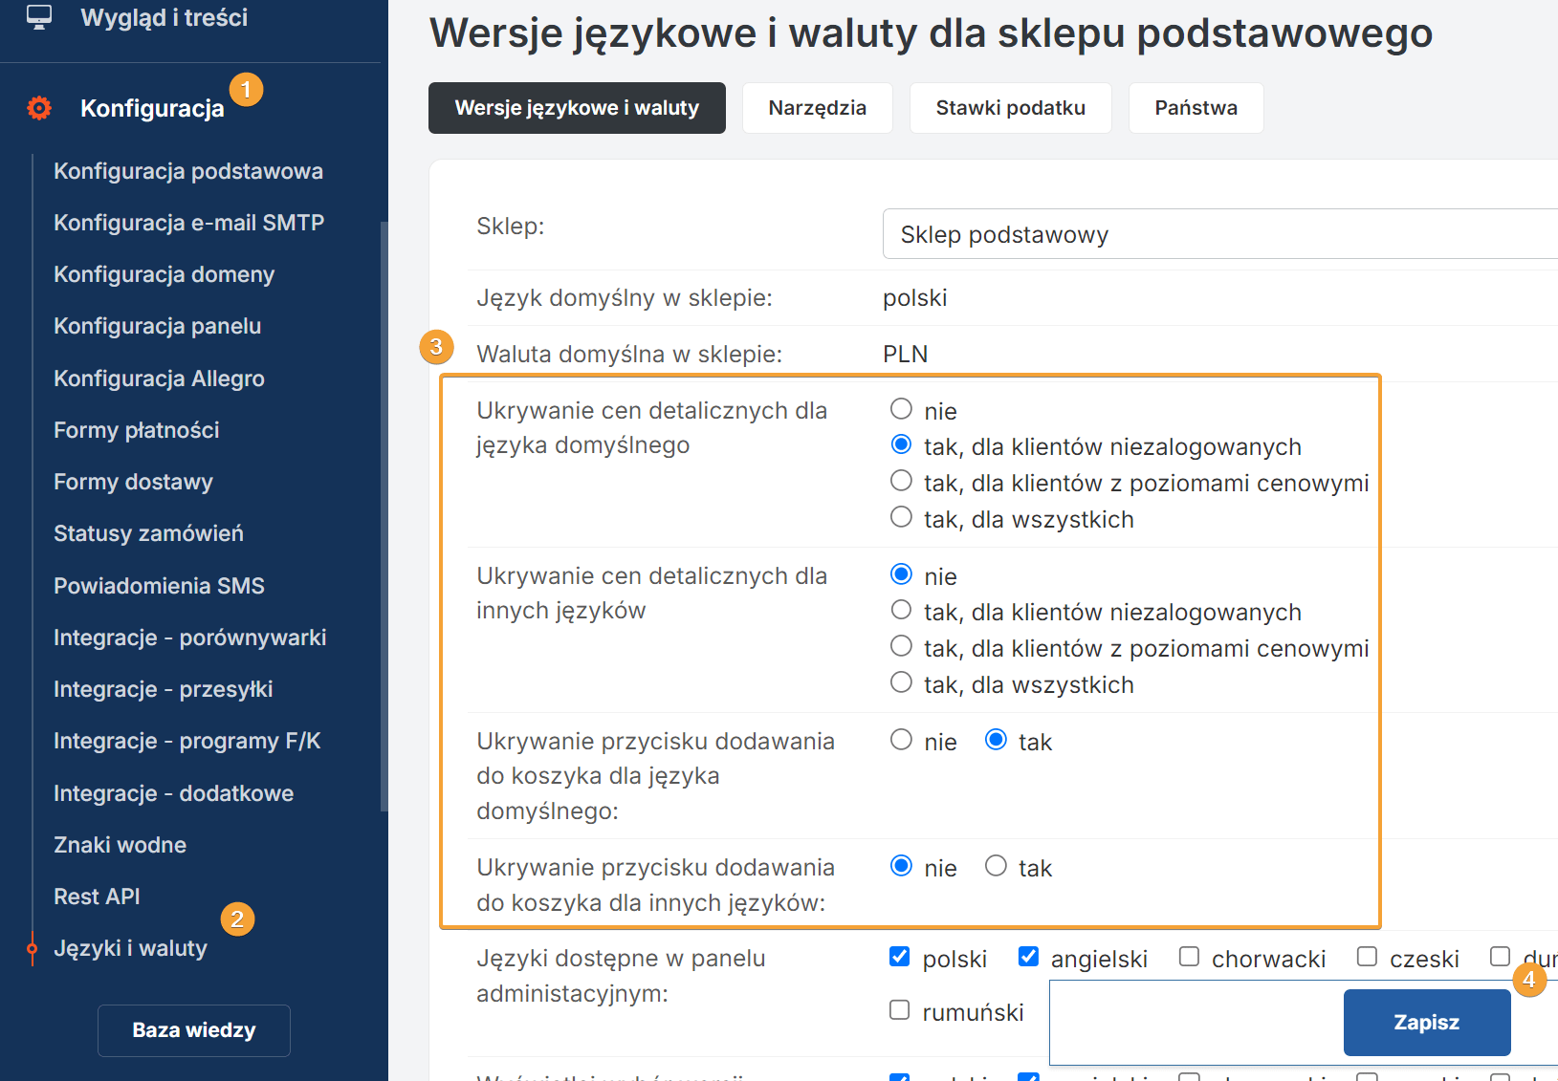Open the Sklep podstawowy shop dropdown
The width and height of the screenshot is (1558, 1081).
pos(1219,234)
